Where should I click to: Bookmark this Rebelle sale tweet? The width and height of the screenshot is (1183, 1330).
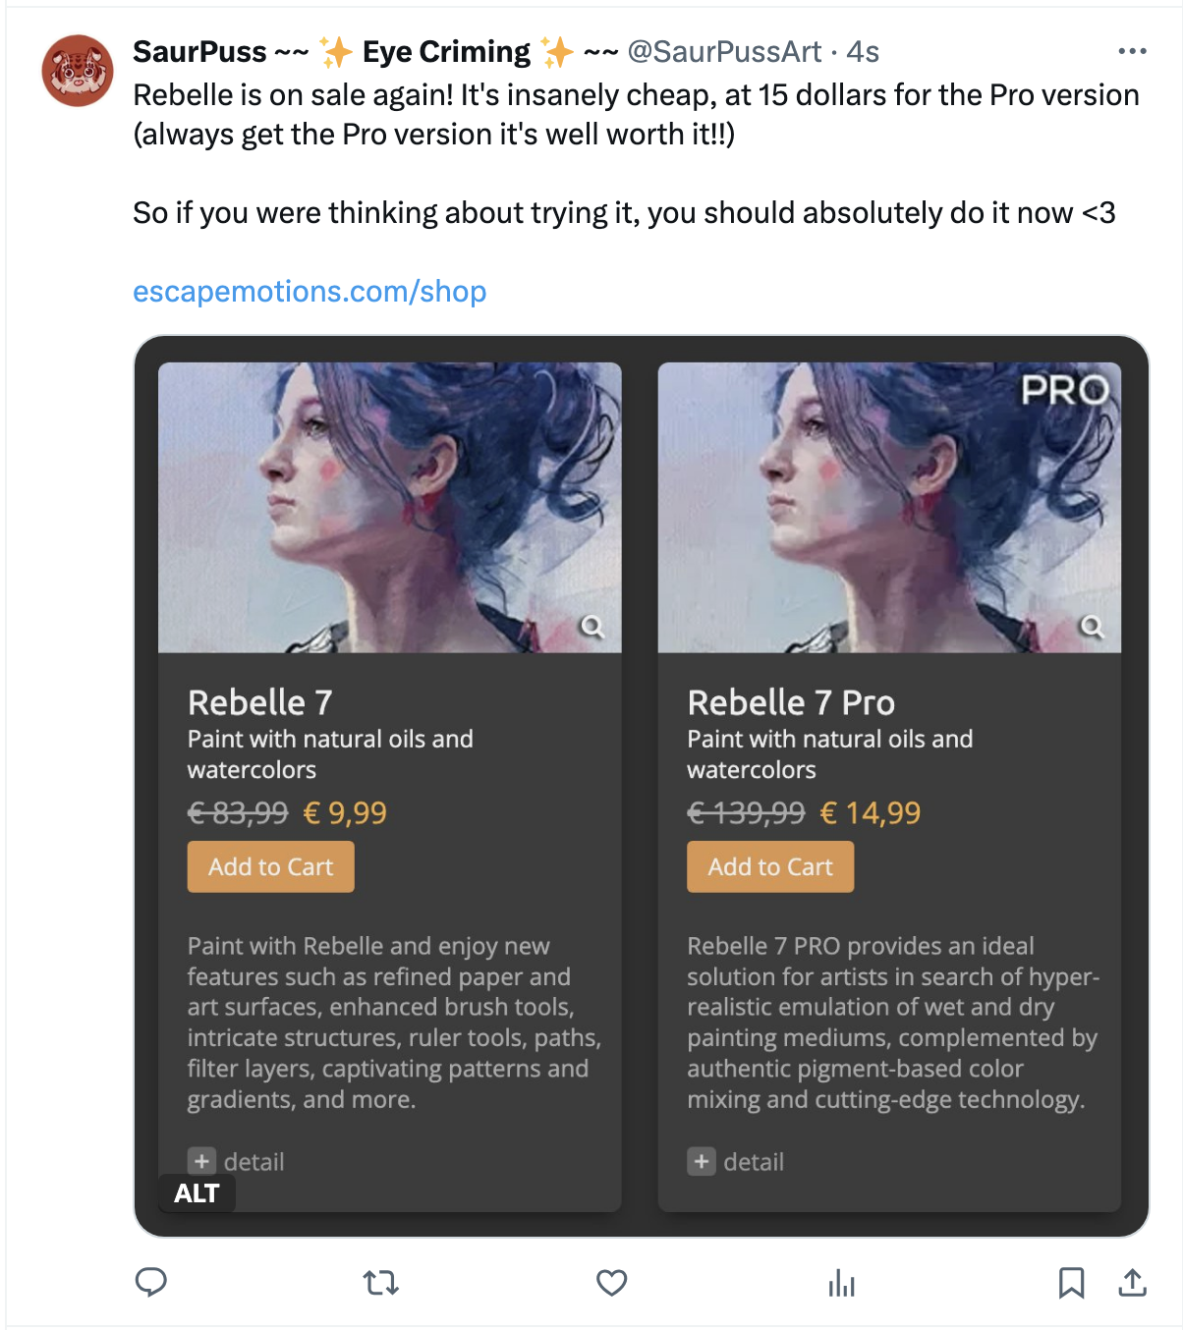1071,1282
